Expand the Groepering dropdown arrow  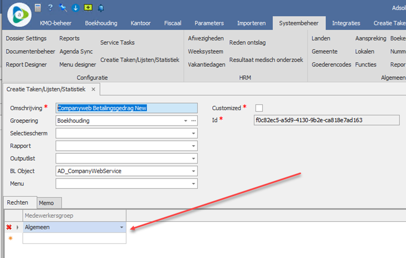[186, 121]
